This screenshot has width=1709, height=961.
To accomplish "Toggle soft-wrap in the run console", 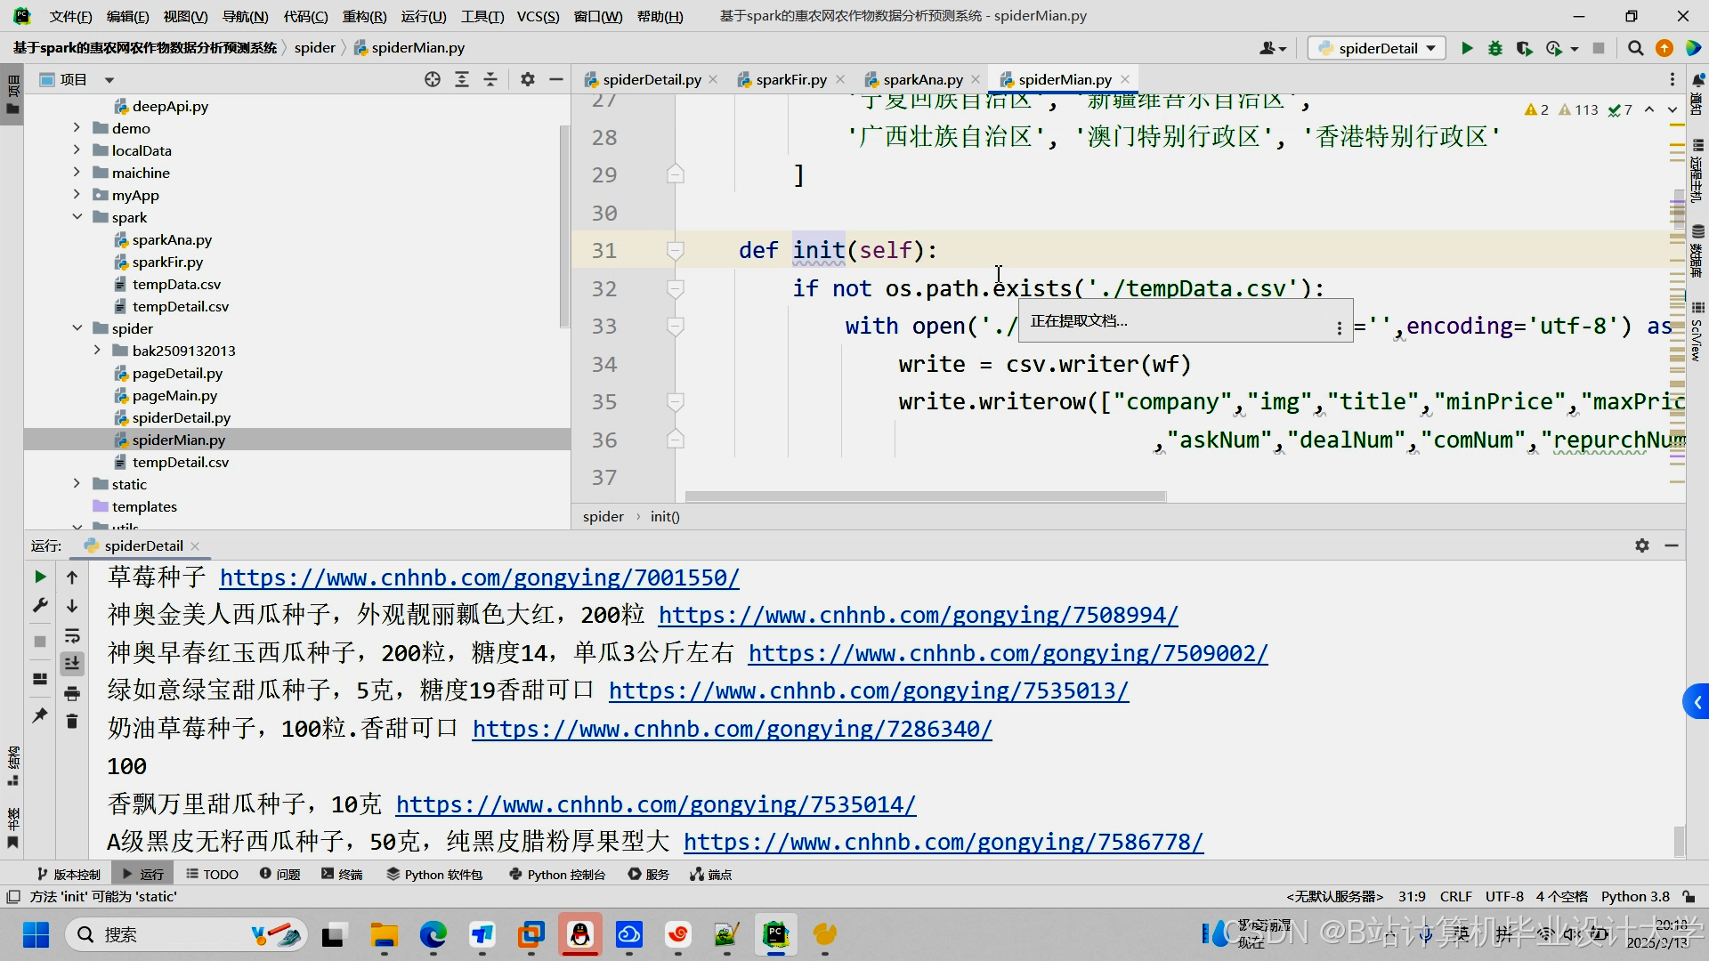I will (x=72, y=635).
